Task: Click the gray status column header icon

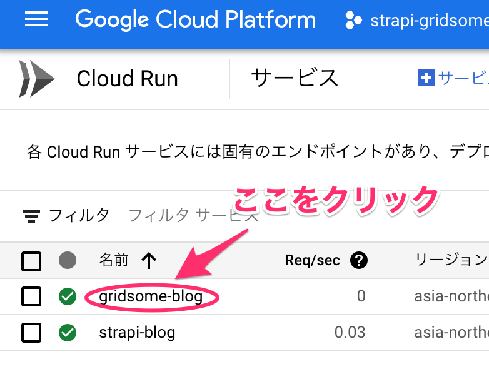Action: tap(68, 260)
